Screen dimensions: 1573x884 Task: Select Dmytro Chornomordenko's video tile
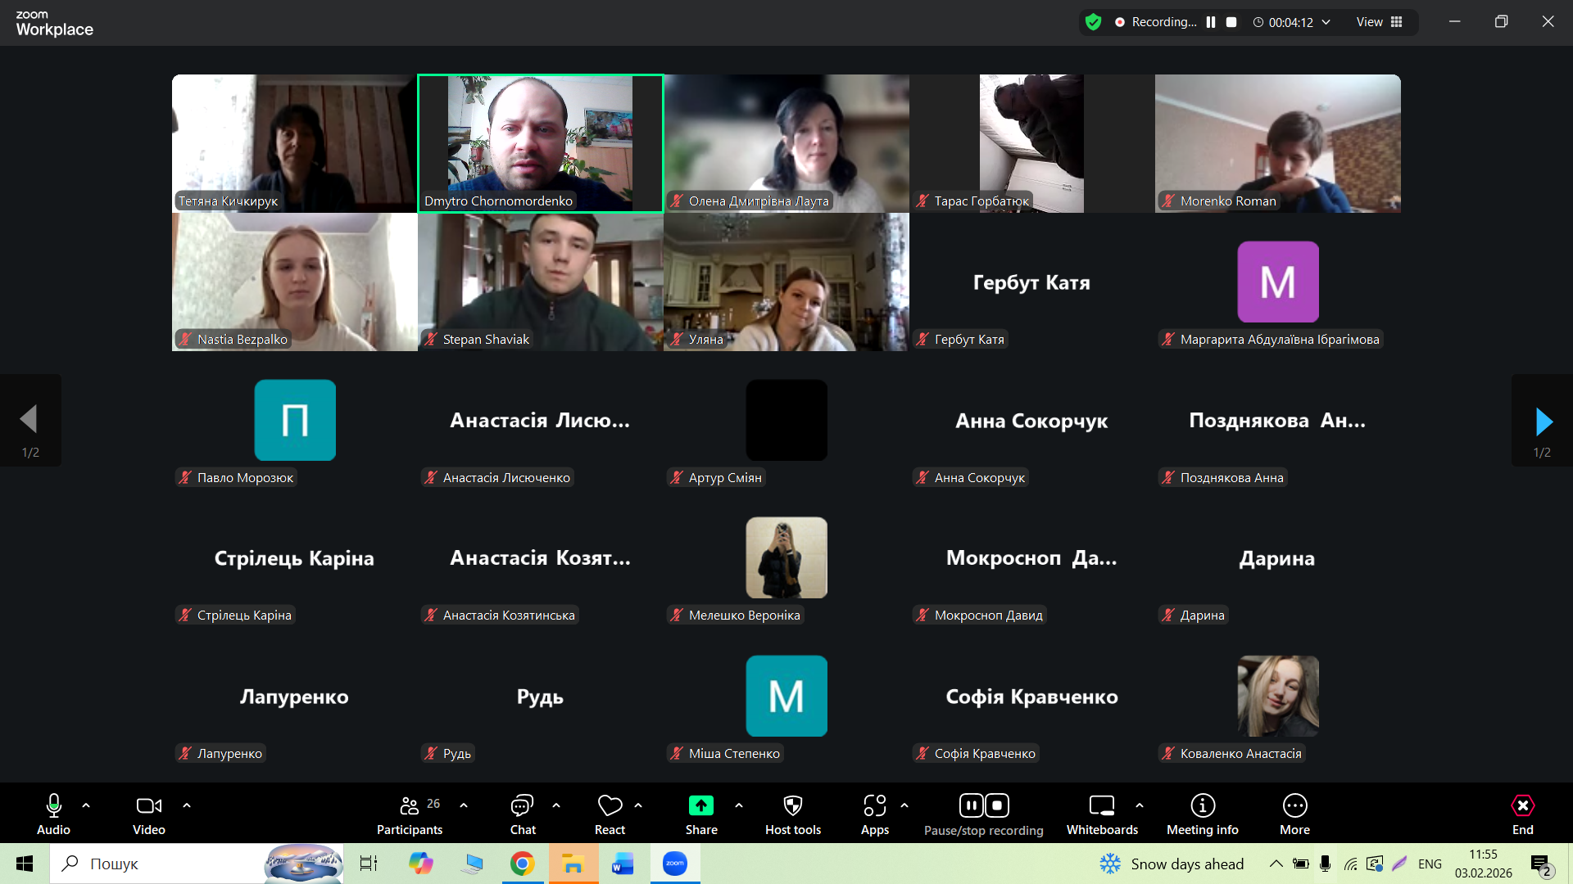coord(540,143)
